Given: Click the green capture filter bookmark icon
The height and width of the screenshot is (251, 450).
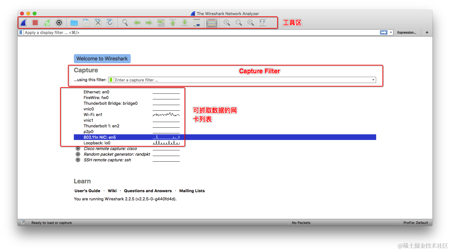Looking at the screenshot, I should click(111, 80).
